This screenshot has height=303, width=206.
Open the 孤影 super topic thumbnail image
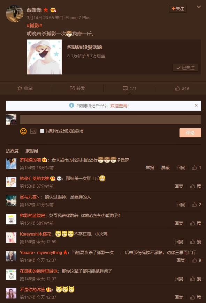(44, 57)
